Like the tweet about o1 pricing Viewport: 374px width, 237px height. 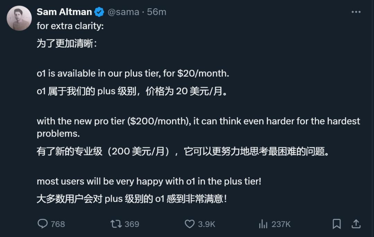click(x=190, y=224)
